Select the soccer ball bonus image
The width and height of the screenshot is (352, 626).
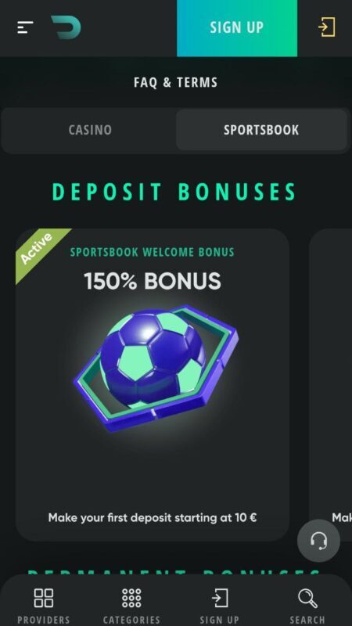(156, 369)
